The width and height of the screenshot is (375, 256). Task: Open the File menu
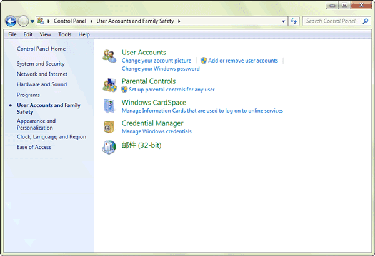(x=12, y=34)
